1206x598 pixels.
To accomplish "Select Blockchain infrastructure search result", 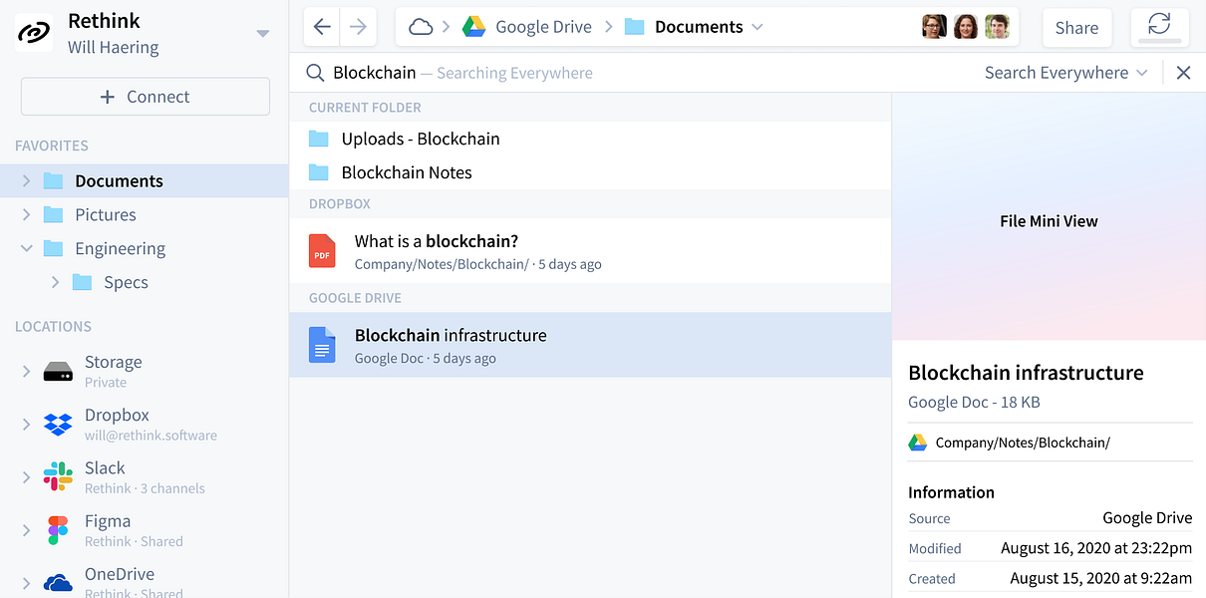I will pos(590,345).
